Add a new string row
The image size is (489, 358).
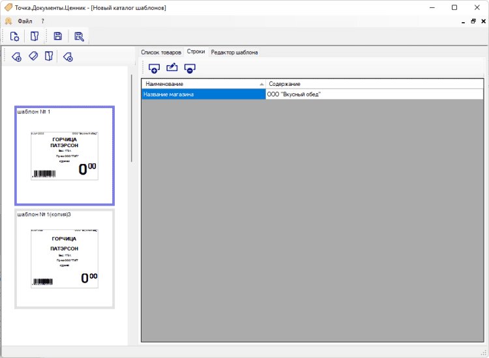click(154, 68)
